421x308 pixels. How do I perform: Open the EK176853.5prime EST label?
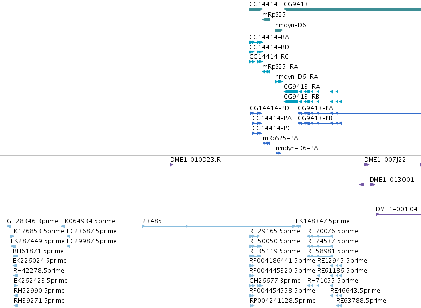37,231
